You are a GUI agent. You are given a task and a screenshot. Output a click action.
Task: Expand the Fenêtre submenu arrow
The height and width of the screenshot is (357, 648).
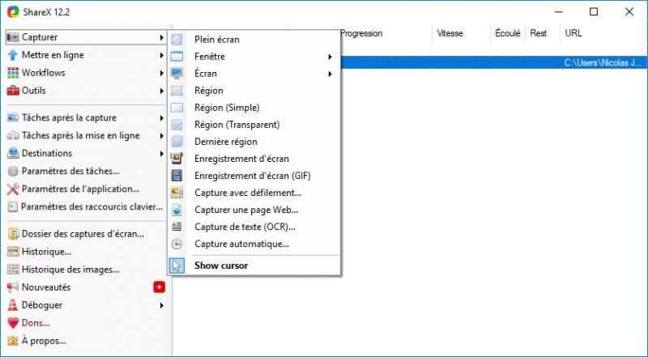(330, 57)
